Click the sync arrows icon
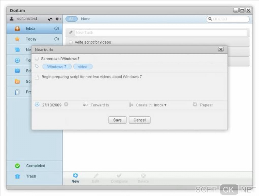 [50, 19]
